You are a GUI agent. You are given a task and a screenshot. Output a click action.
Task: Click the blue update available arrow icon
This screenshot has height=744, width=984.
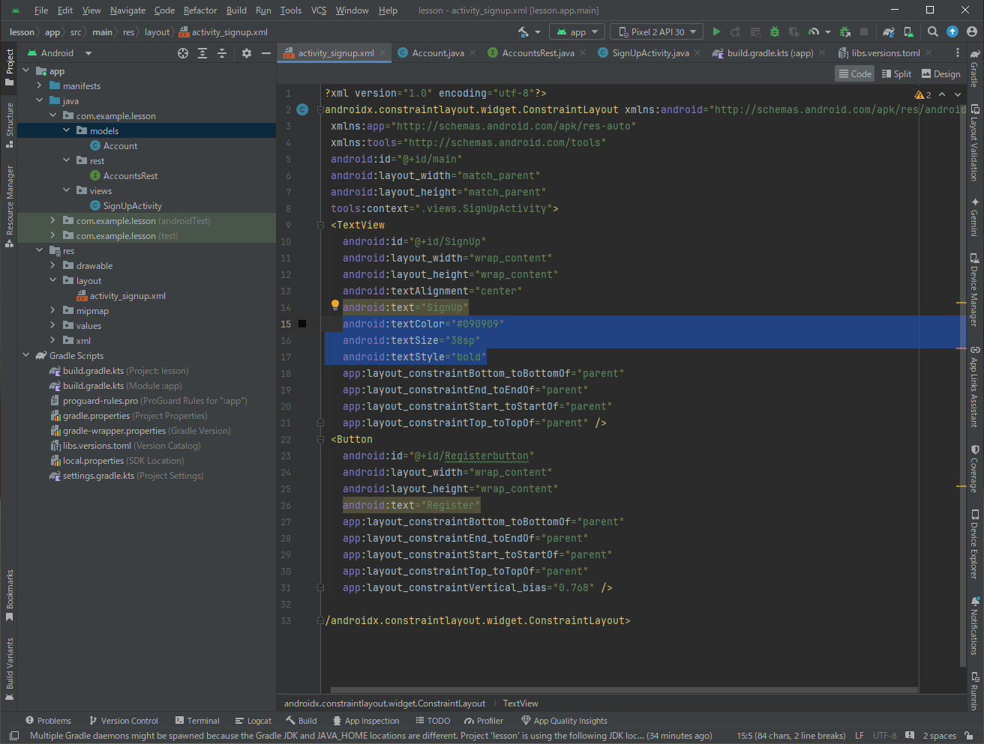(x=952, y=31)
